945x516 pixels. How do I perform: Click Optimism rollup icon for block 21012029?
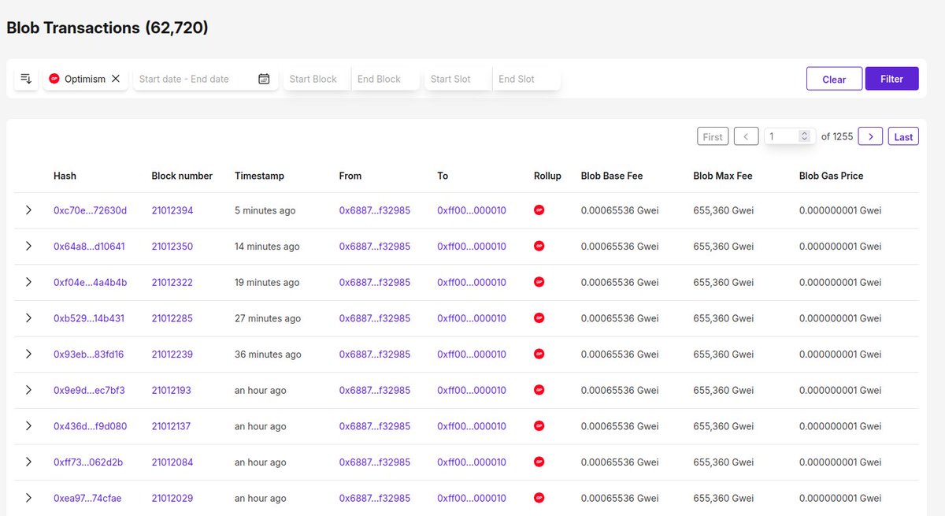(539, 498)
